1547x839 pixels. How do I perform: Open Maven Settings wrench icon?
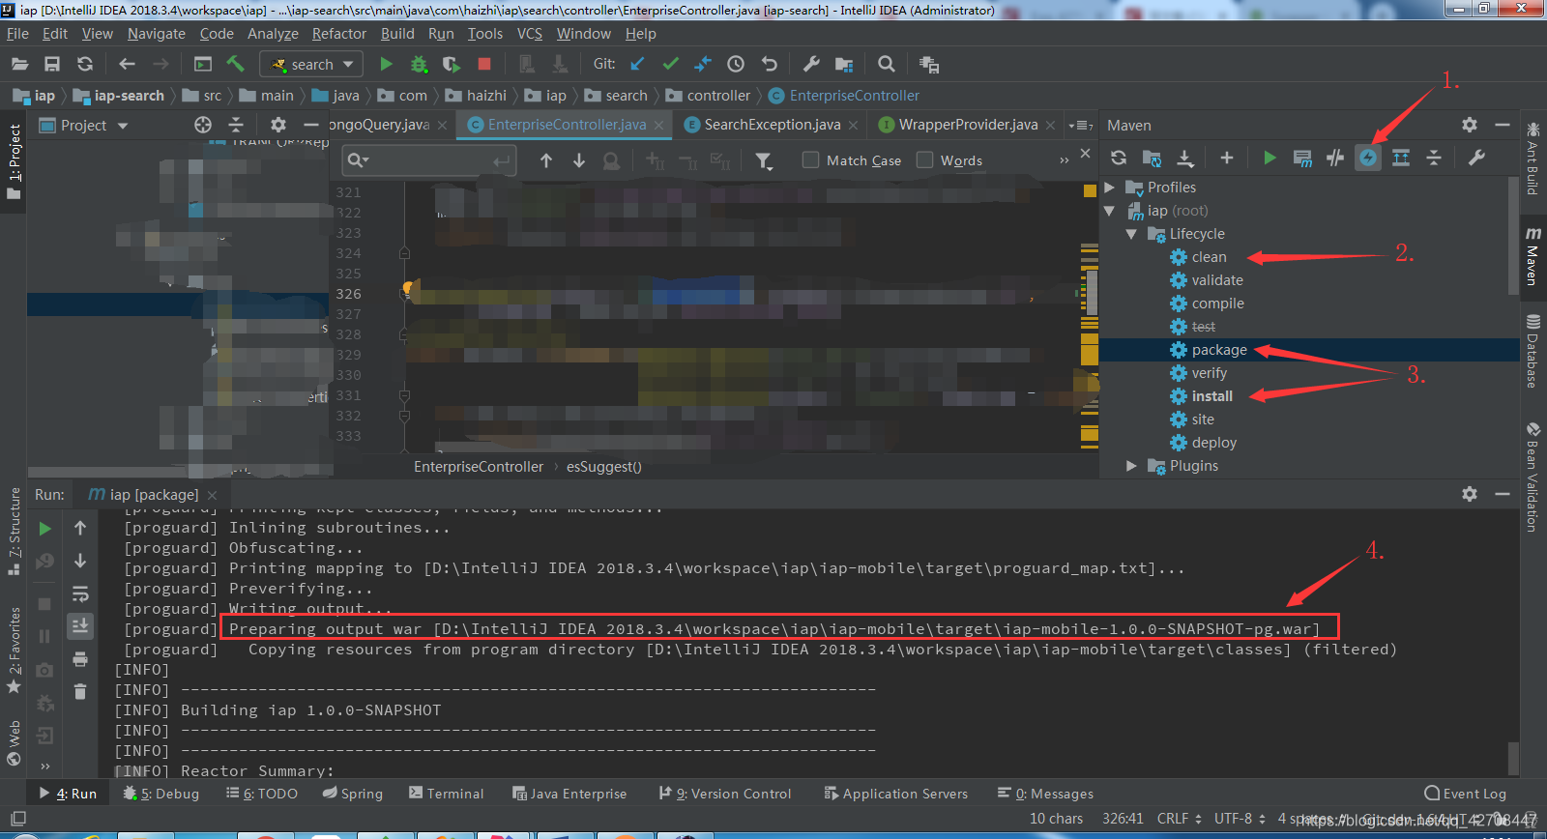point(1476,158)
